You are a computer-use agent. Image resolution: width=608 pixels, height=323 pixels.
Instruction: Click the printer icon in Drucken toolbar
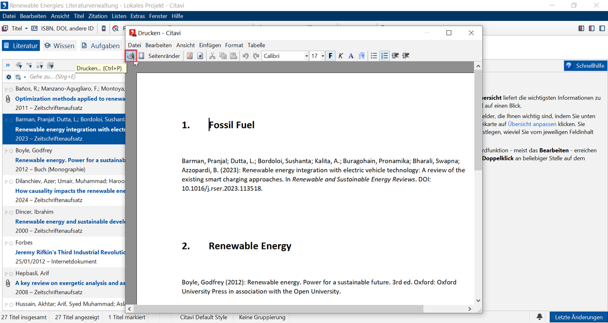(131, 56)
